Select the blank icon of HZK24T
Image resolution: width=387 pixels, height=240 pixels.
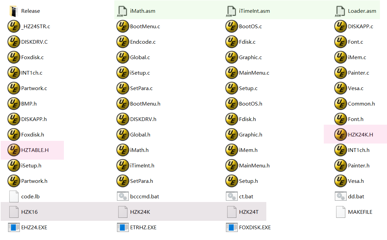[232, 212]
